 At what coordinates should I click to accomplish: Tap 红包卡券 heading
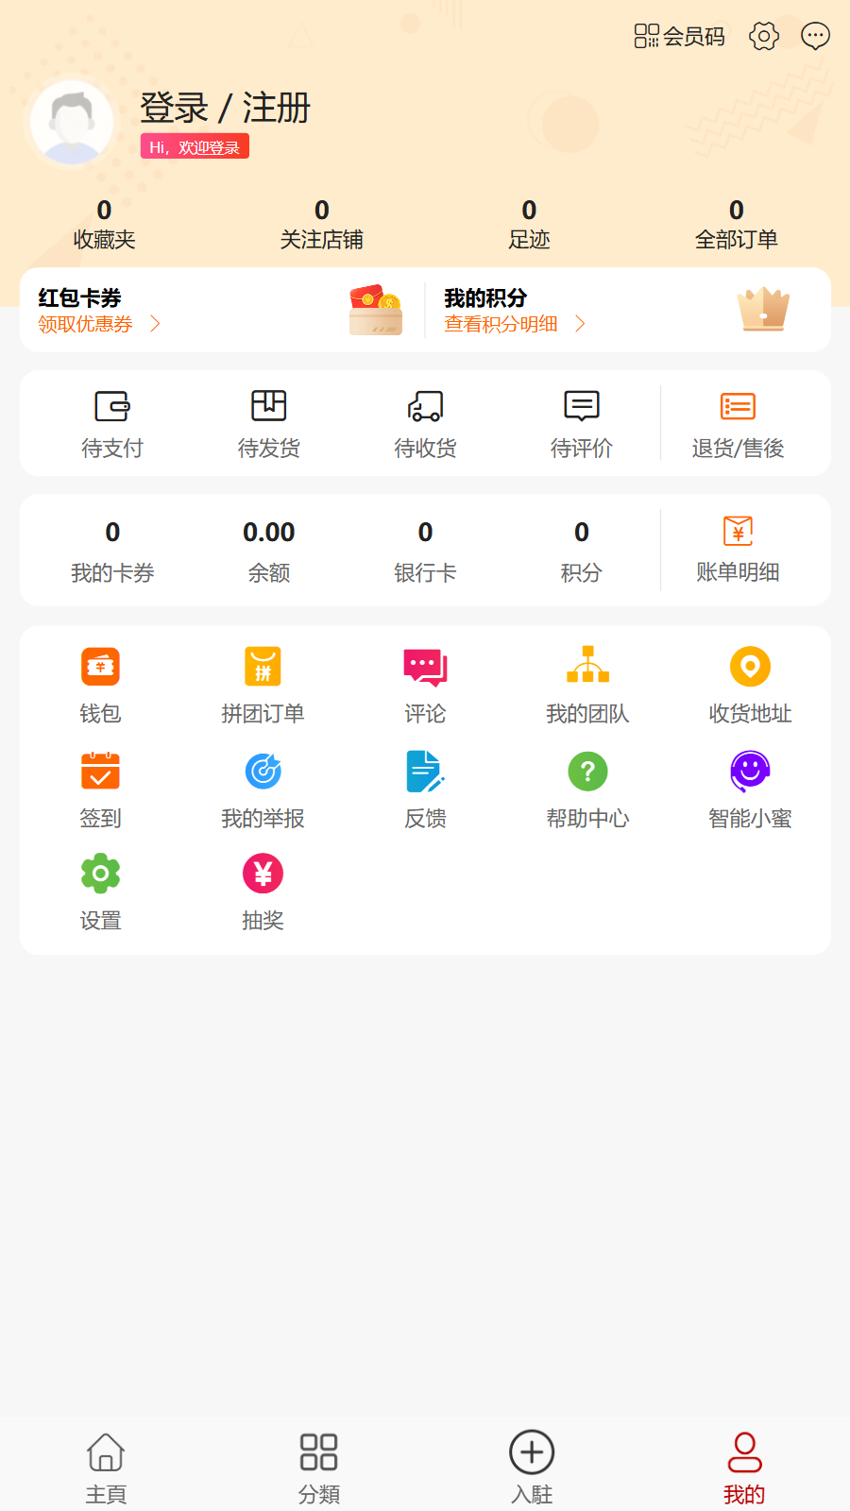pos(80,297)
